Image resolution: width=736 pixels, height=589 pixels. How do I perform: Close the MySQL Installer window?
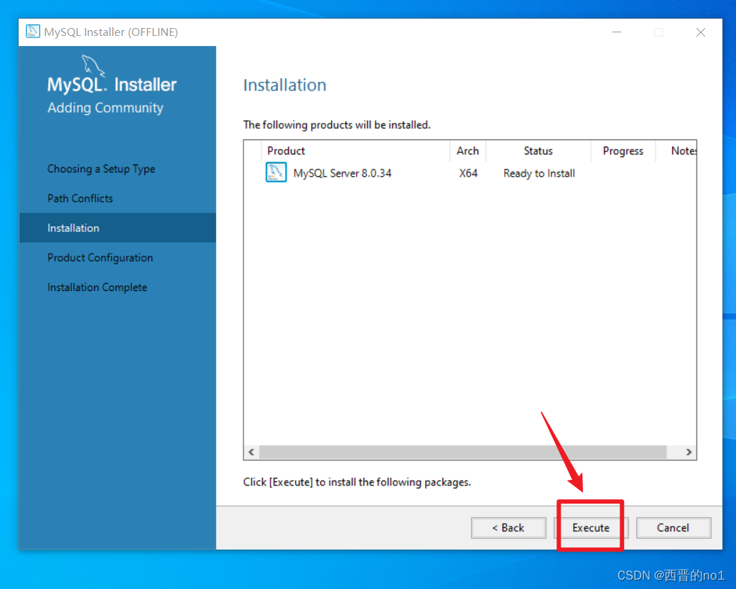pos(700,32)
